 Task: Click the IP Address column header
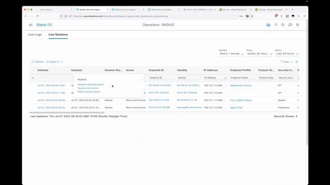[211, 70]
